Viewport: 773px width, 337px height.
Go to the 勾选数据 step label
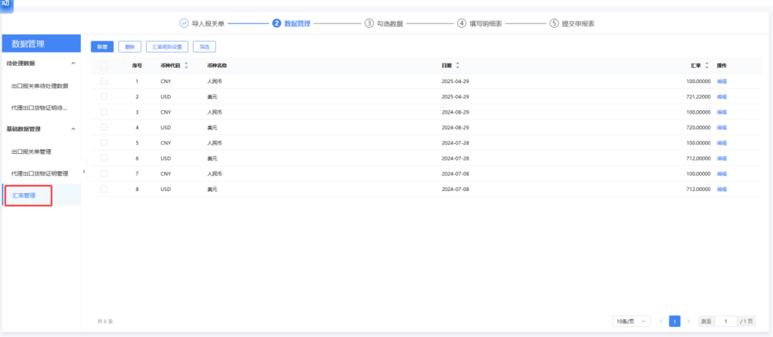390,23
